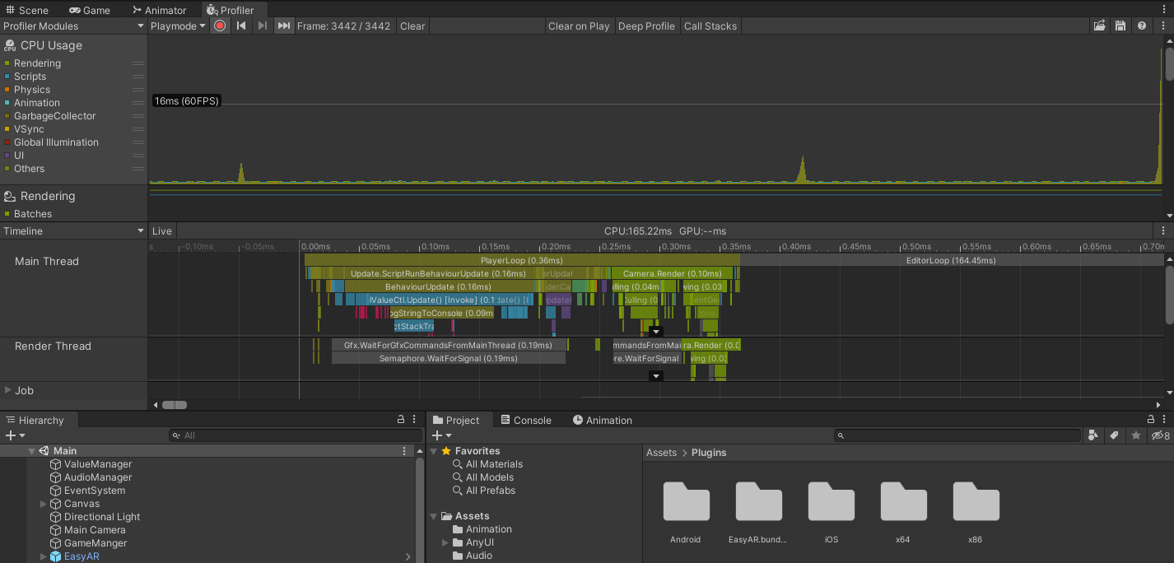The height and width of the screenshot is (563, 1174).
Task: Expand Canvas object in Hierarchy
Action: coord(44,504)
